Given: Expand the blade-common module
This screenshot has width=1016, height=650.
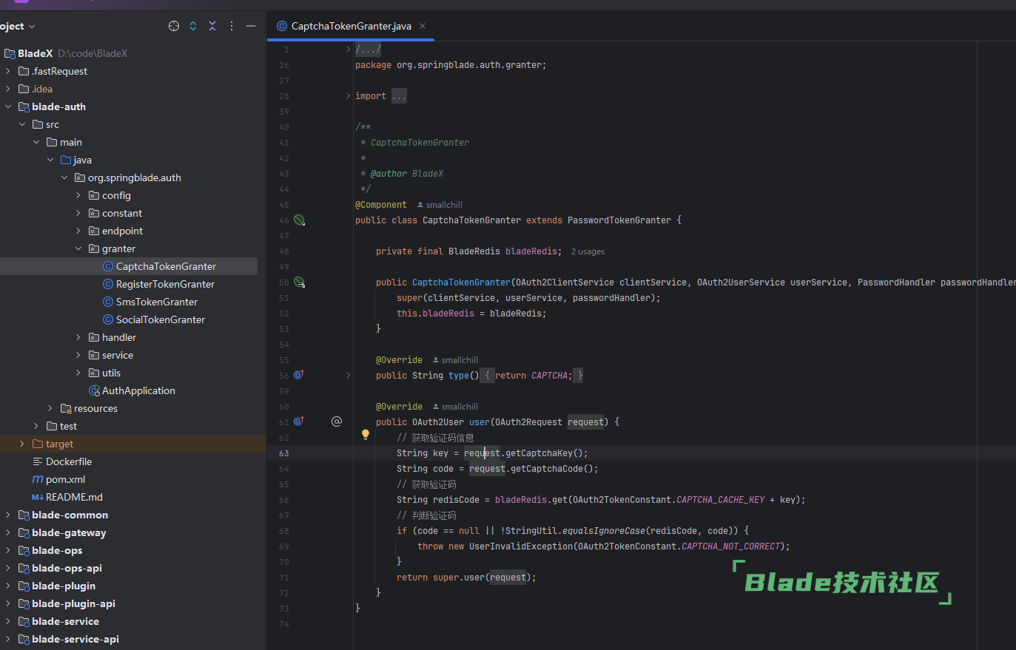Looking at the screenshot, I should 8,515.
